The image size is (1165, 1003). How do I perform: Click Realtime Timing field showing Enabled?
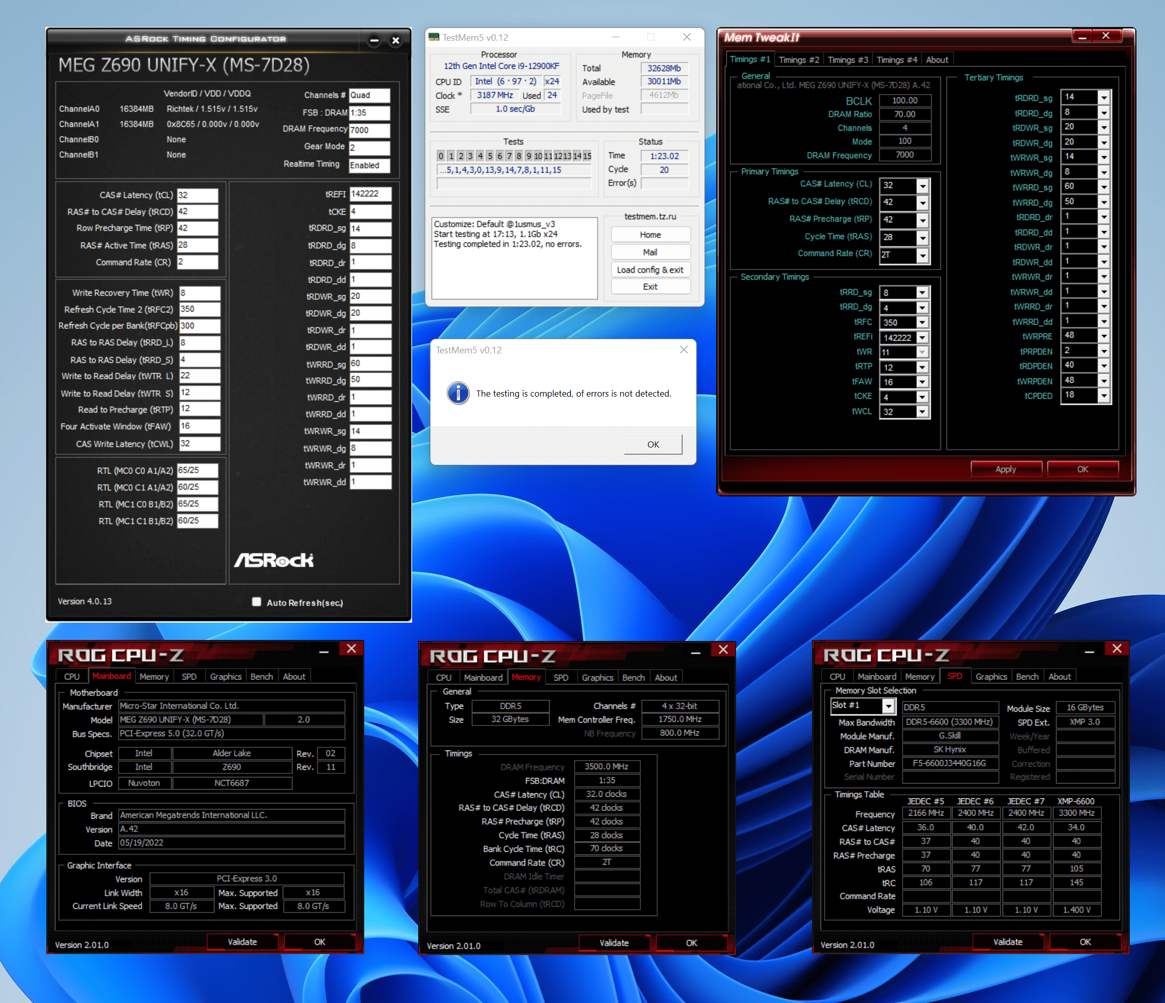(x=369, y=165)
